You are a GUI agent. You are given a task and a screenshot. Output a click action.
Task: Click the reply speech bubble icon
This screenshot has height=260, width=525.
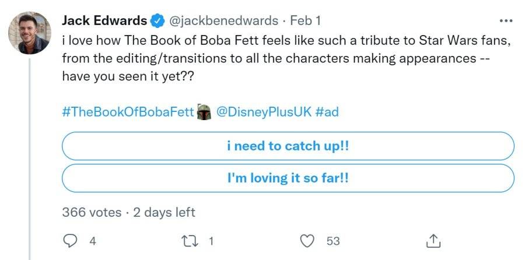pos(69,241)
